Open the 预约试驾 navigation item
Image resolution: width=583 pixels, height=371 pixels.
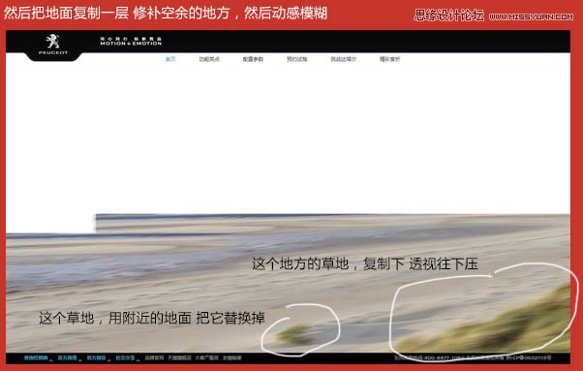(296, 59)
